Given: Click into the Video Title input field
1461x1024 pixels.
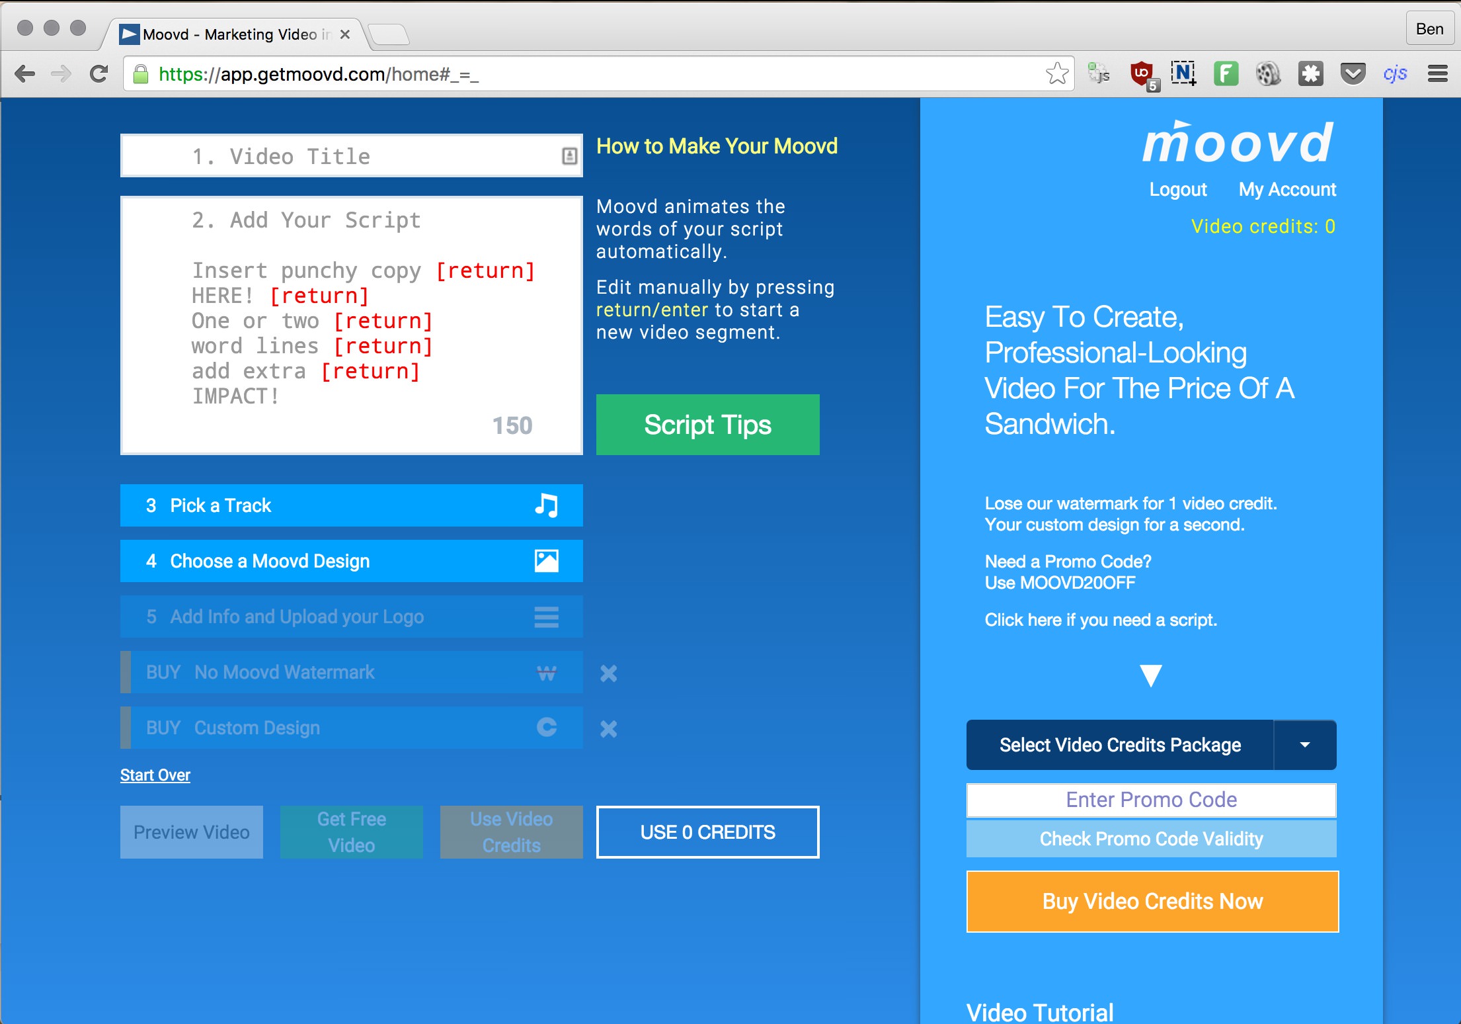Looking at the screenshot, I should (351, 156).
